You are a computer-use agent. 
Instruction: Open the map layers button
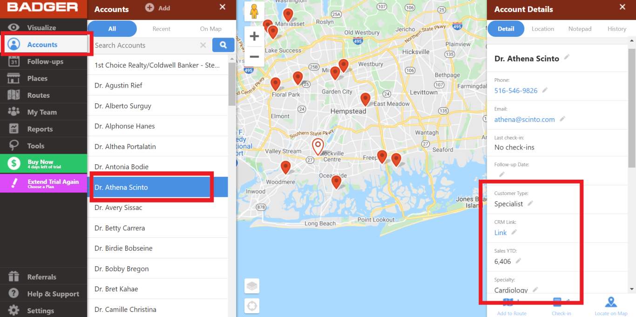click(252, 286)
